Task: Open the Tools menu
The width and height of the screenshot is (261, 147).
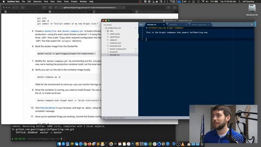Action: pos(66,2)
